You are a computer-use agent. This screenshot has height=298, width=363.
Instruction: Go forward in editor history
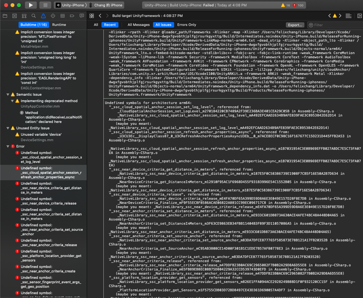[107, 16]
